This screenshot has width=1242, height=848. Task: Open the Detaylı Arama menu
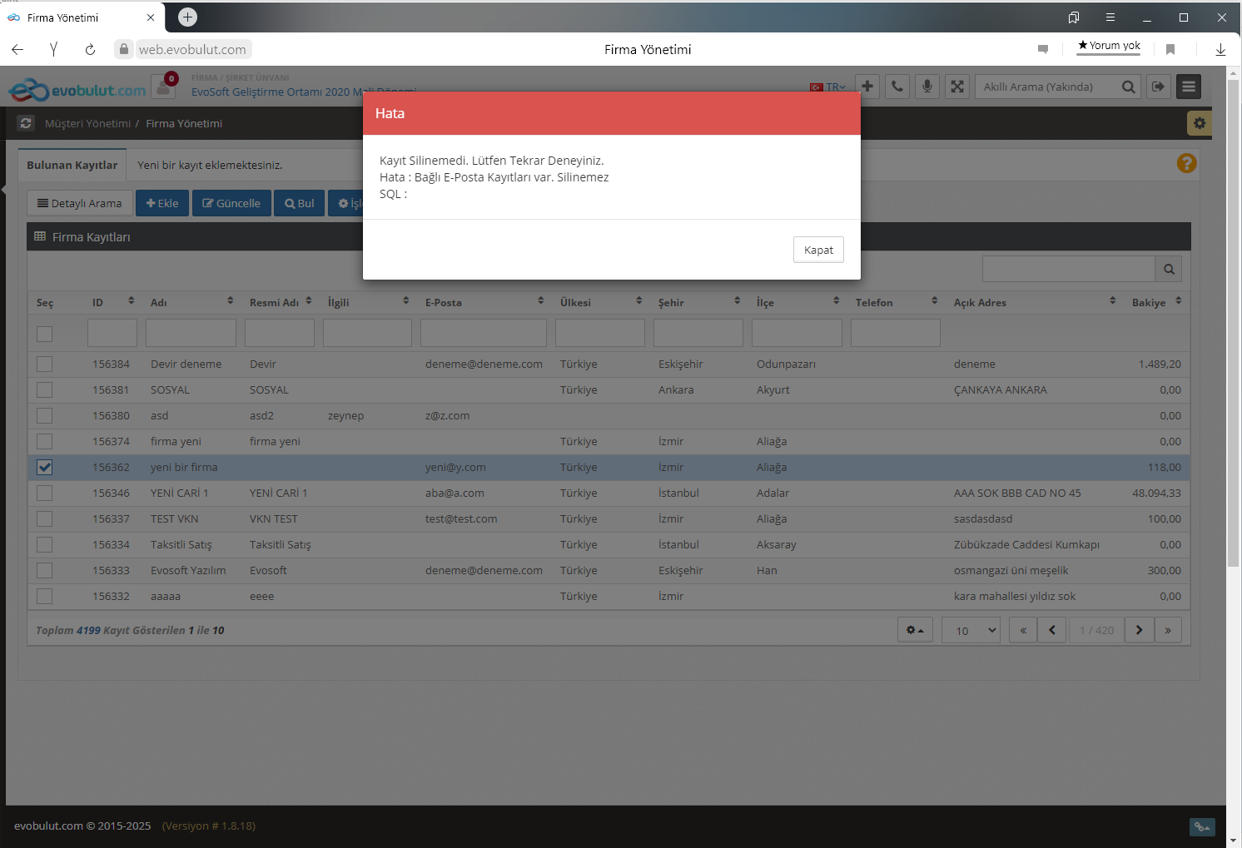[80, 203]
